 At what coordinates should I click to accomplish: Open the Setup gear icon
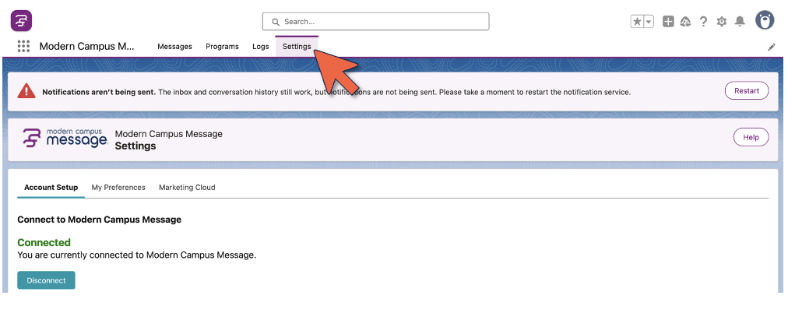point(722,22)
